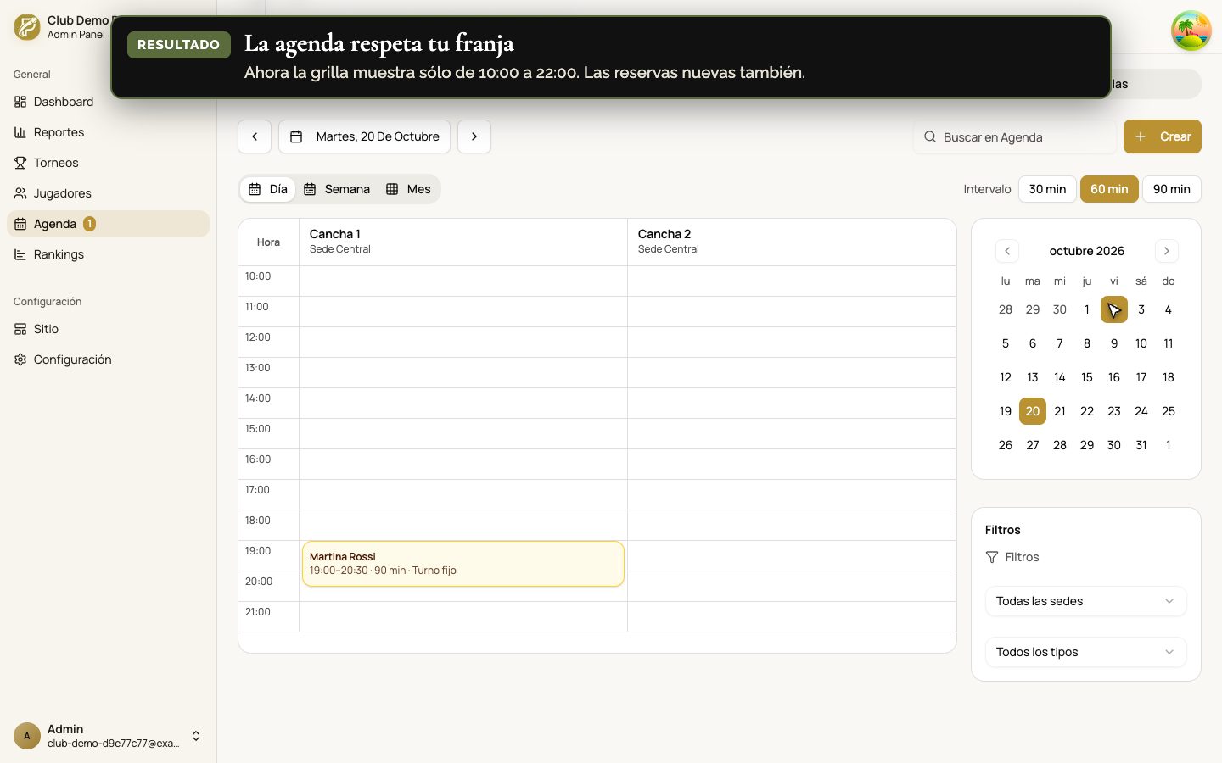Set interval to 90 min
Viewport: 1222px width, 763px height.
1172,189
